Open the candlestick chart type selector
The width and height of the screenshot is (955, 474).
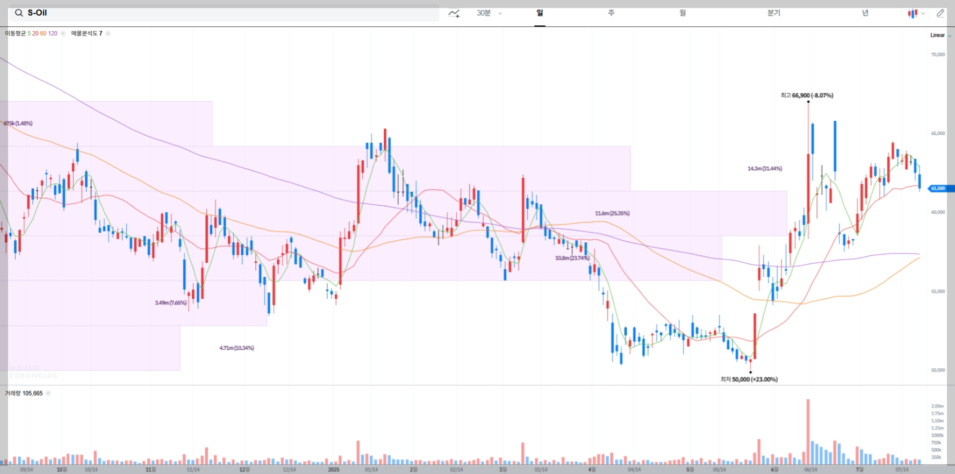[x=913, y=13]
